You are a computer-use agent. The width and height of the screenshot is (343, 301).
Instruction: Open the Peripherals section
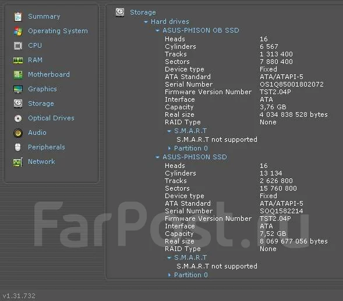47,147
